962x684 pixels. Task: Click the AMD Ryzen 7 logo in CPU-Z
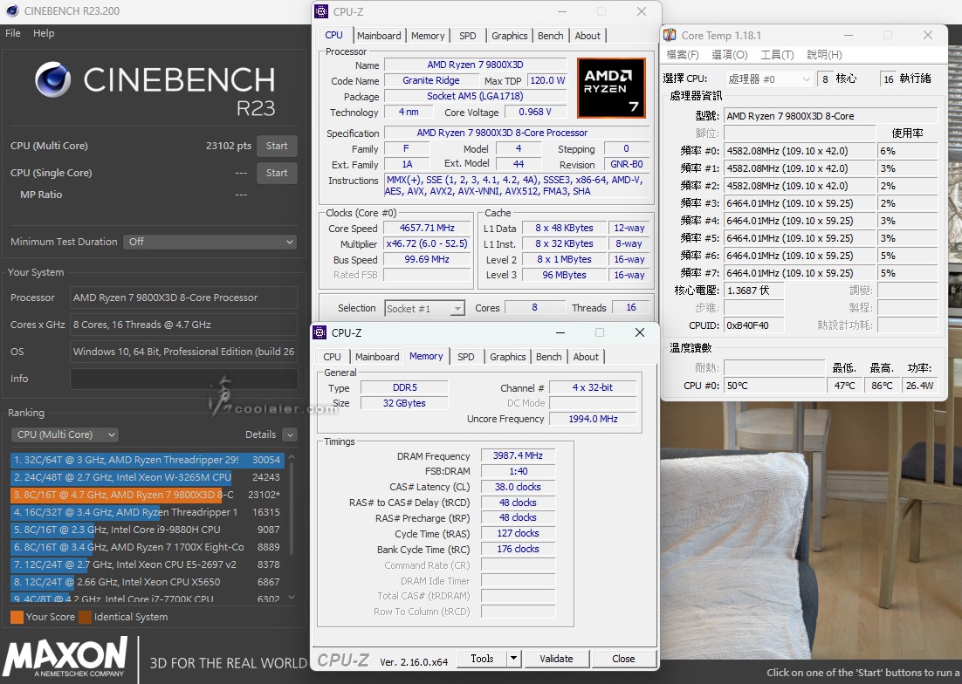click(611, 87)
